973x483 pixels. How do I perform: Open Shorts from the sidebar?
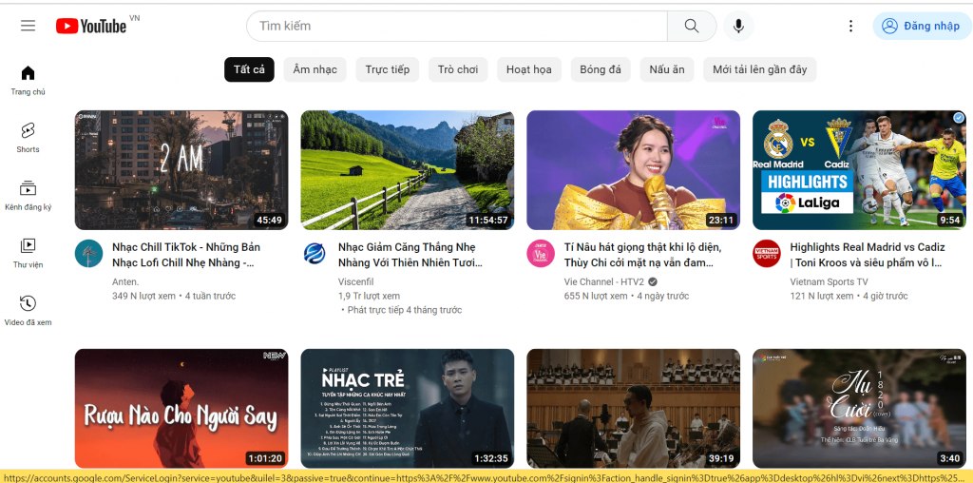pos(28,138)
